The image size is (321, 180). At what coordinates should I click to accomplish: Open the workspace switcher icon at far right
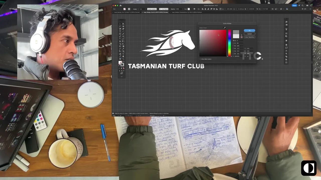[310, 5]
